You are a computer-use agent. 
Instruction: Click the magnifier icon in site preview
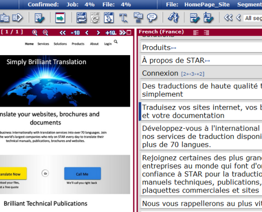click(x=115, y=42)
